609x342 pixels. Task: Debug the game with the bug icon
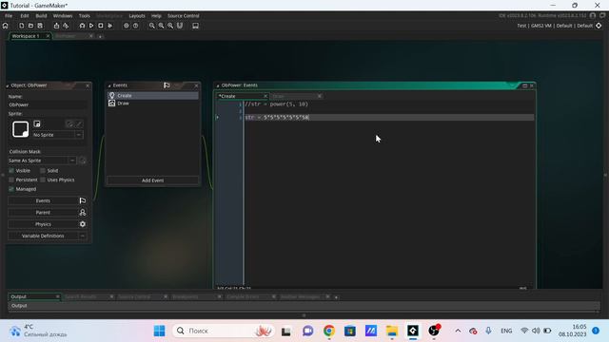82,26
